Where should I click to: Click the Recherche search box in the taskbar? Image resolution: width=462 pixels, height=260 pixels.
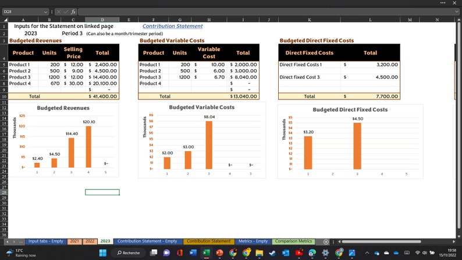129,252
